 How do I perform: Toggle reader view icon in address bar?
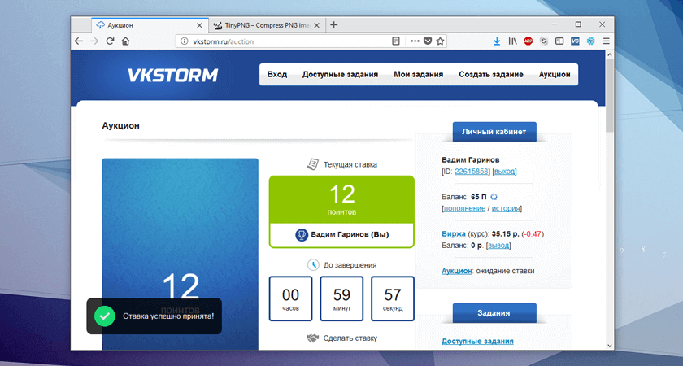click(x=396, y=41)
